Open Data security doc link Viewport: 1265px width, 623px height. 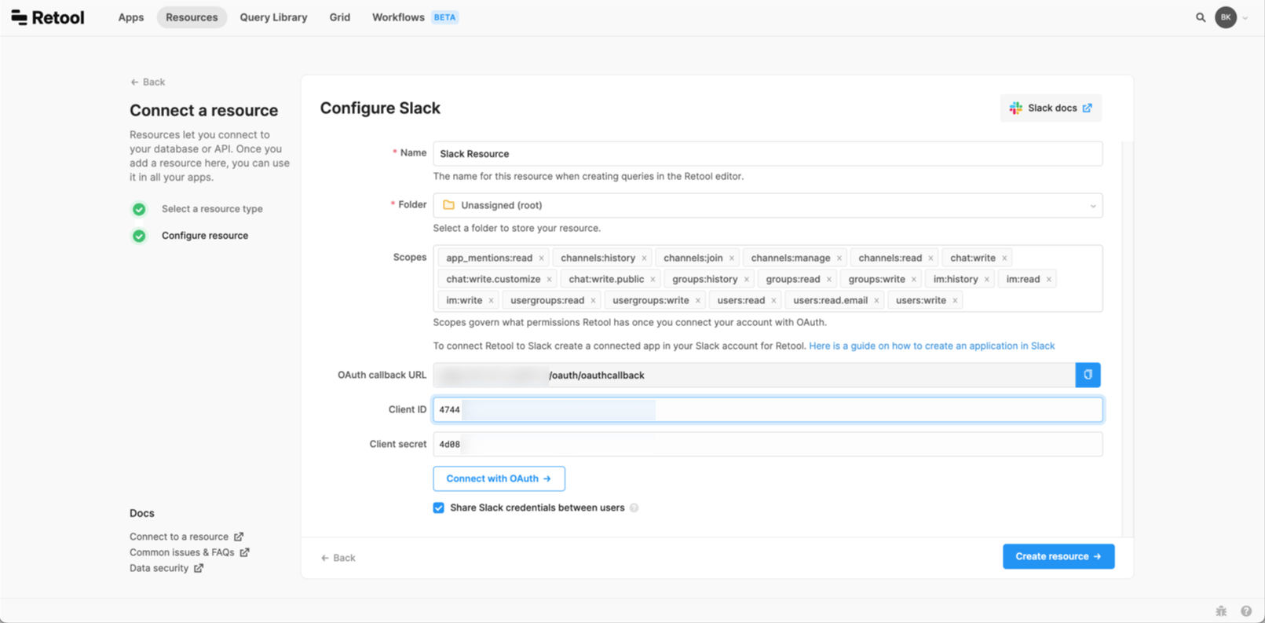coord(166,568)
